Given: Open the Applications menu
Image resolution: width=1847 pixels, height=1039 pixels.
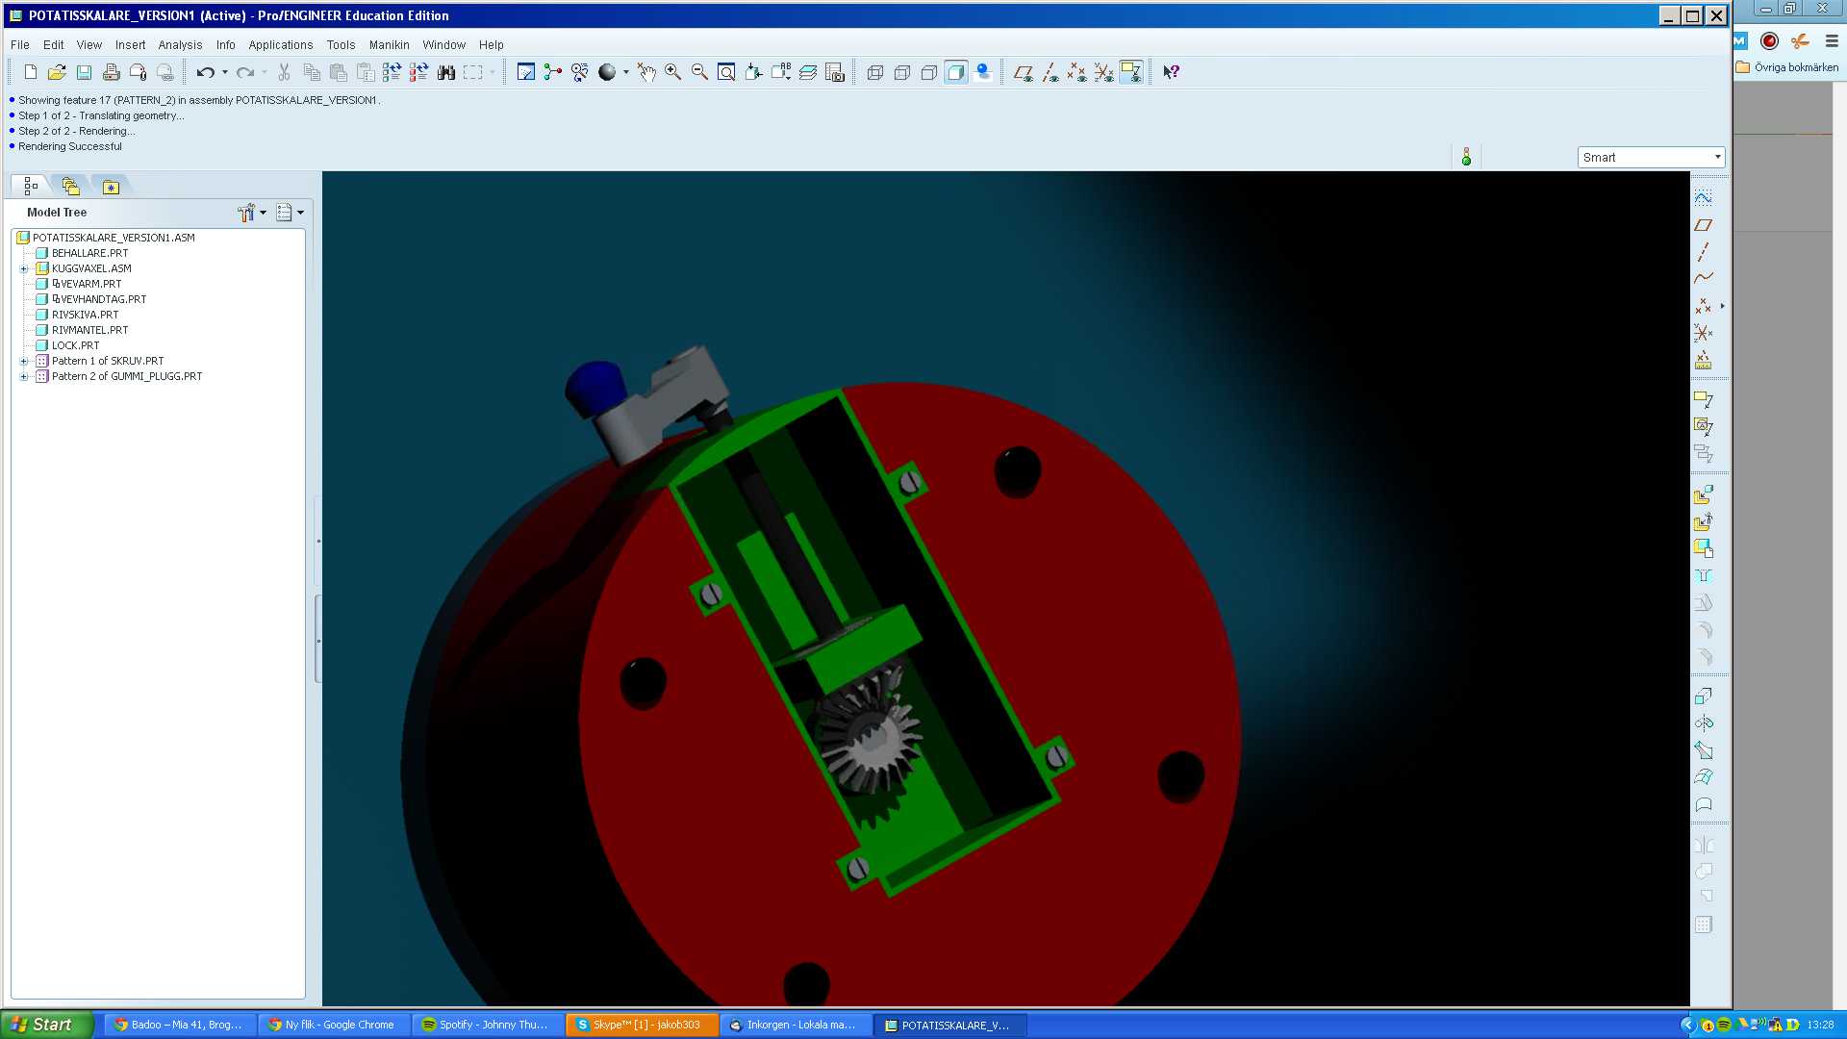Looking at the screenshot, I should click(x=281, y=45).
